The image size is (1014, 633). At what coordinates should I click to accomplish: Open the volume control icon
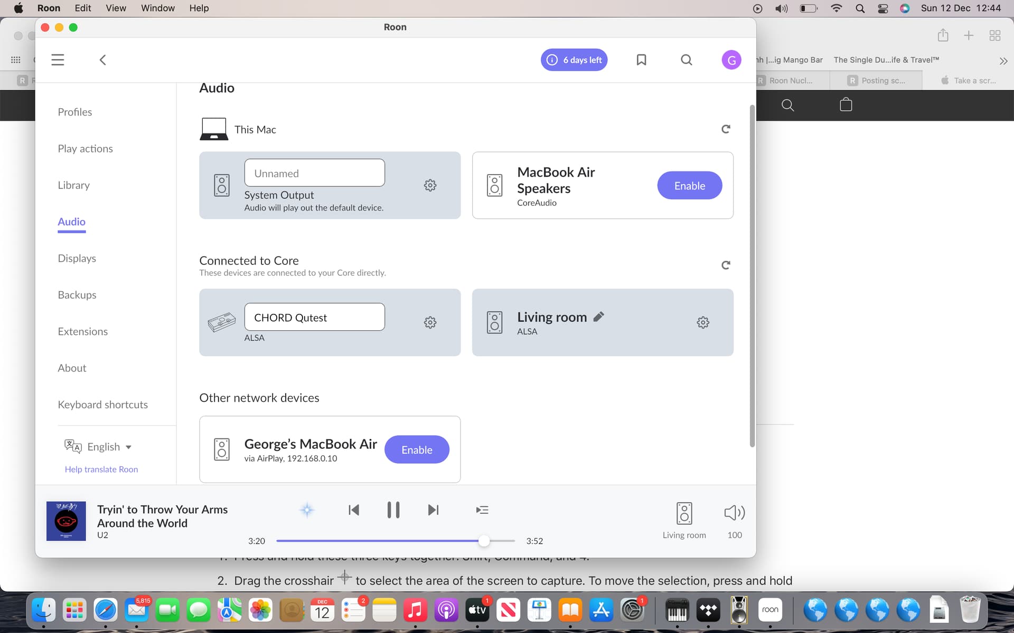(x=734, y=513)
